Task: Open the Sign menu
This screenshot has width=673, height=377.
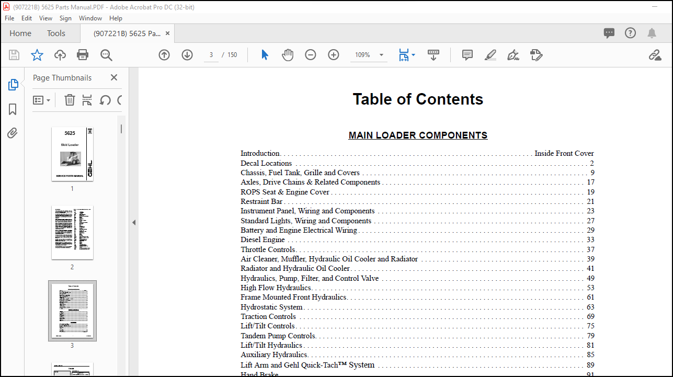Action: (x=65, y=18)
